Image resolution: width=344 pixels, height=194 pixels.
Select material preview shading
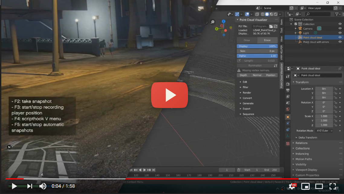point(271,14)
